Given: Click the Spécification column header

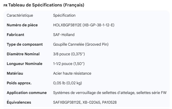Looking at the screenshot, I should tap(64, 15).
